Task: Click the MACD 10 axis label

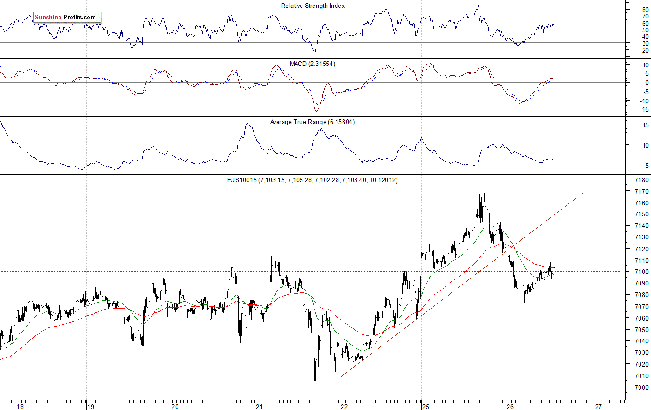Action: coord(645,65)
